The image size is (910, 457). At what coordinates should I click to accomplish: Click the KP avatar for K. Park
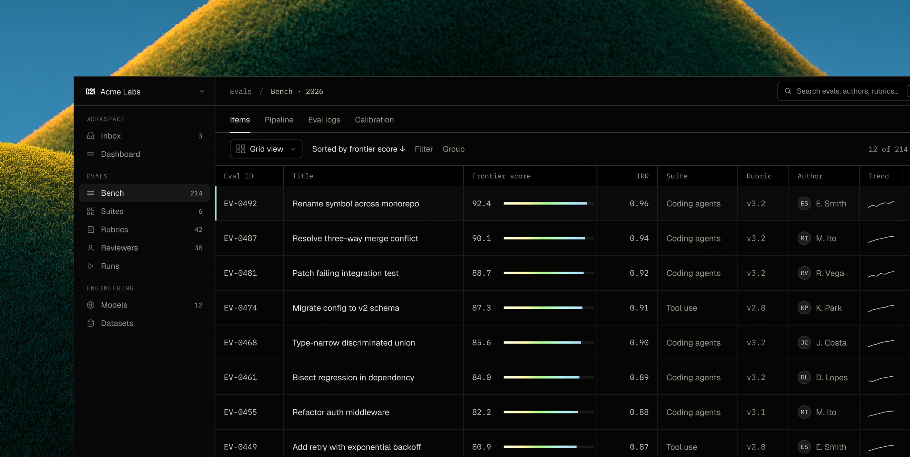[804, 307]
